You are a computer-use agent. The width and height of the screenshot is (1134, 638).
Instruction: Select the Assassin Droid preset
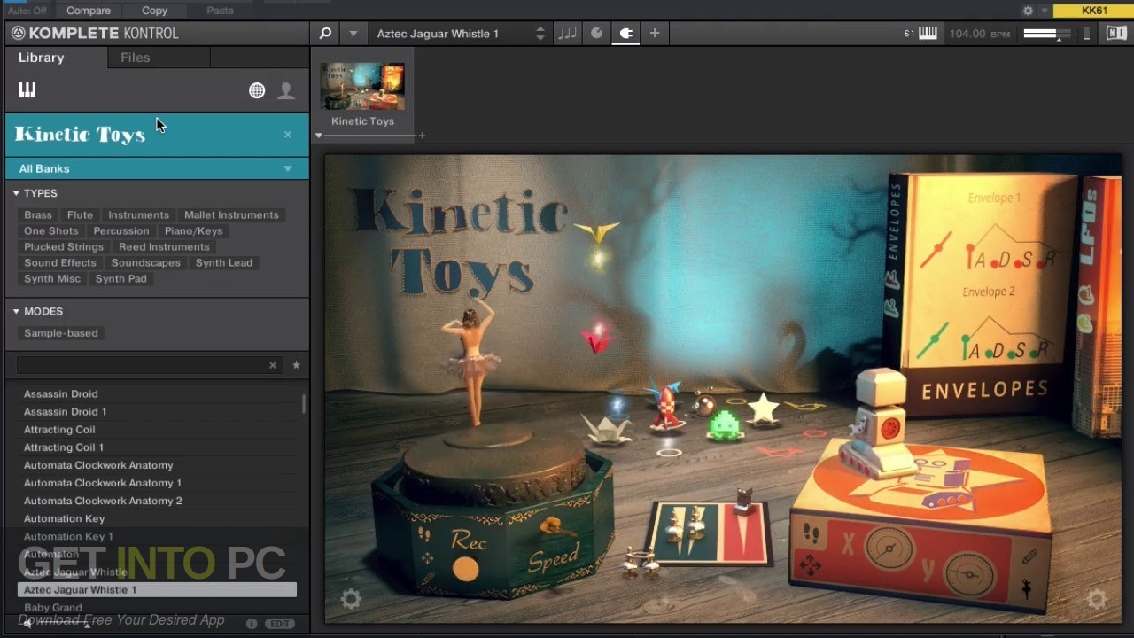(x=158, y=393)
